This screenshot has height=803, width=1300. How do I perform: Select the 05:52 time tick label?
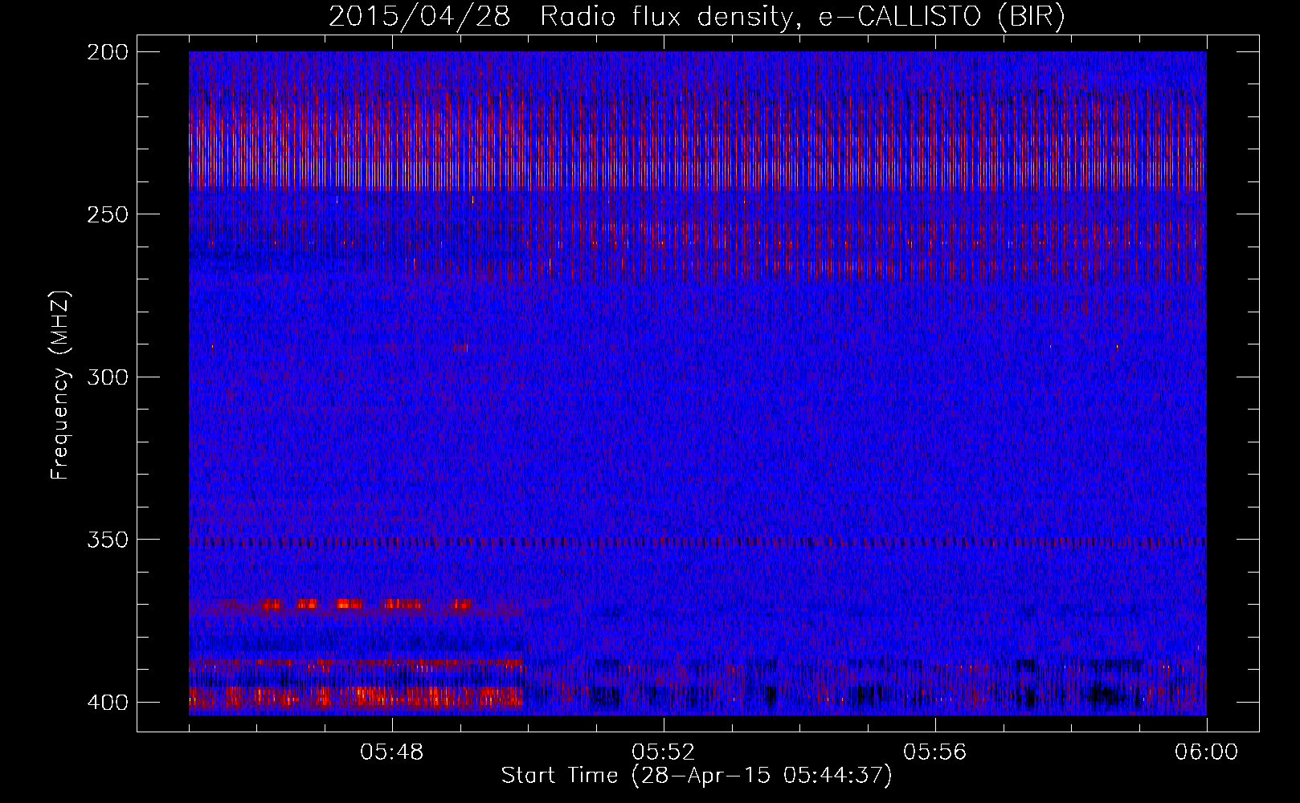[x=663, y=752]
